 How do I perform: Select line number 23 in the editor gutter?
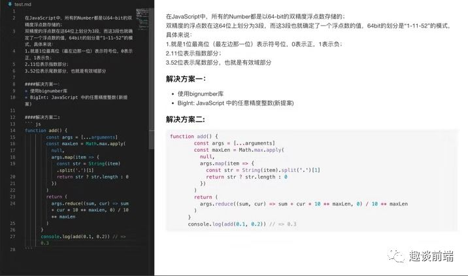12,197
